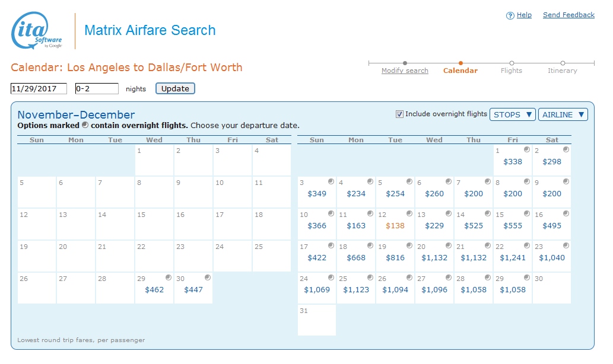
Task: Click the overnight icon on December 1
Action: click(528, 151)
